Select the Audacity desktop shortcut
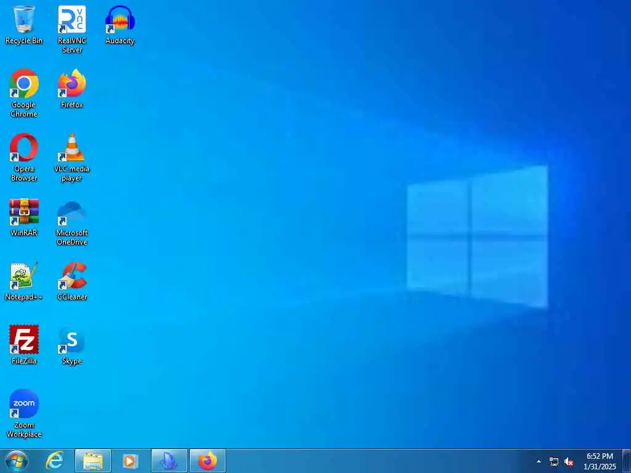The width and height of the screenshot is (631, 473). coord(120,25)
